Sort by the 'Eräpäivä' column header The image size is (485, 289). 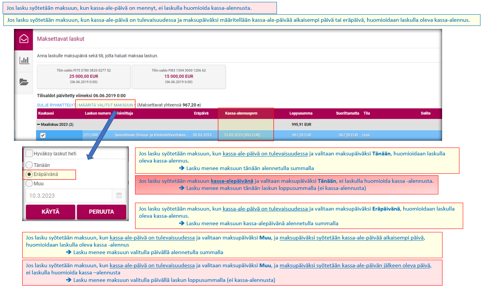tap(201, 113)
